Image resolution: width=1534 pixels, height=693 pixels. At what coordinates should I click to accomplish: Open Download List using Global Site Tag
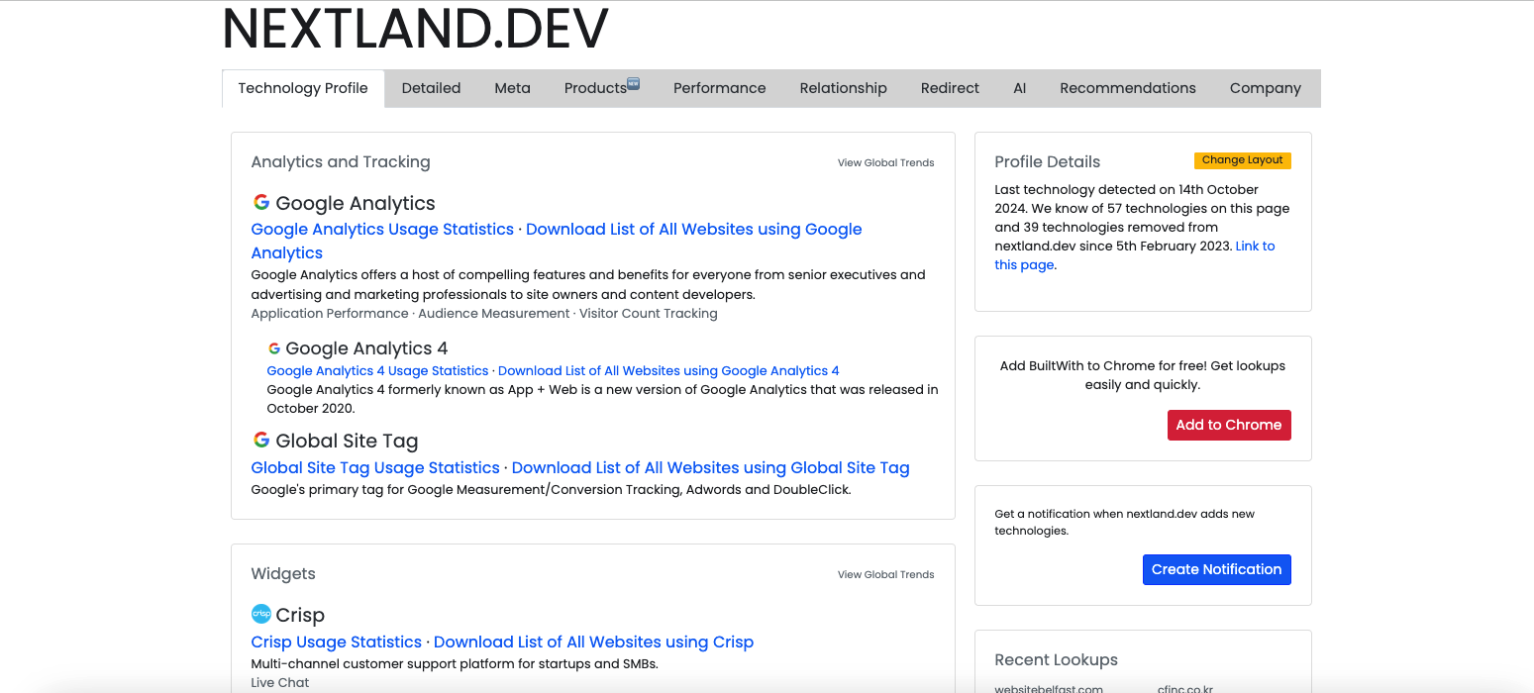(710, 467)
